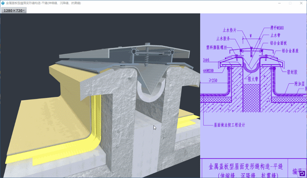
Task: Select the 铝合金基座 label
Action: pyautogui.click(x=290, y=51)
